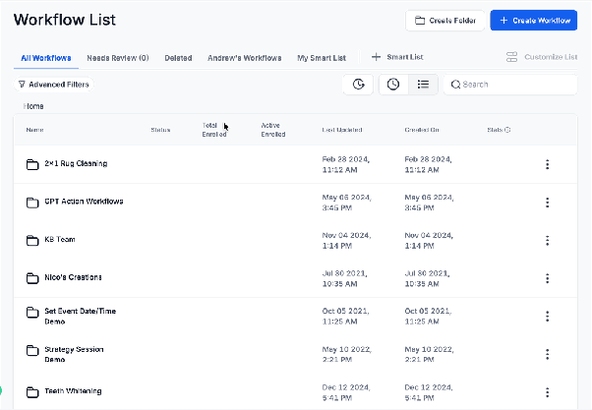Screen dimensions: 592x410
Task: Sort by the Created On column
Action: click(422, 130)
